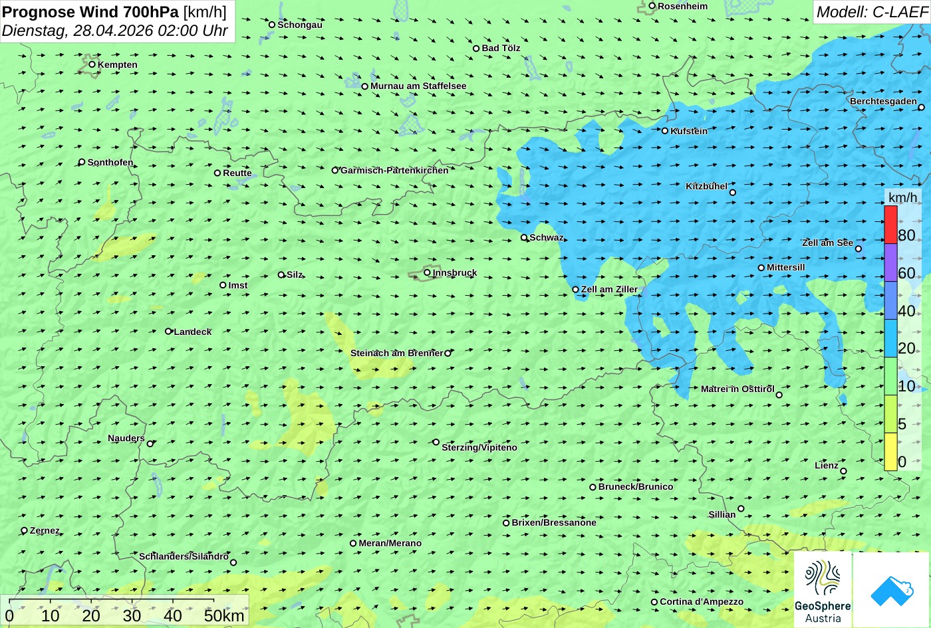Screen dimensions: 931x628
Task: Click the 'Prognose Wind 700hPa' title
Action: click(90, 12)
